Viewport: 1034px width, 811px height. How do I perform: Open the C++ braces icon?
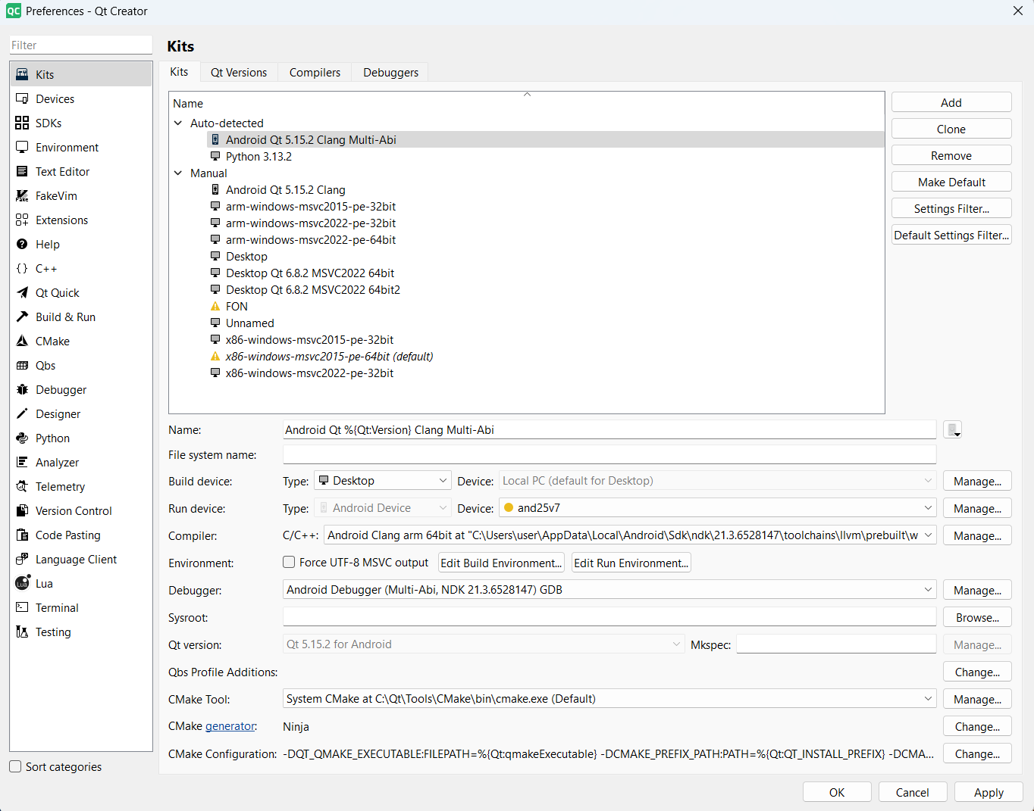(x=22, y=268)
